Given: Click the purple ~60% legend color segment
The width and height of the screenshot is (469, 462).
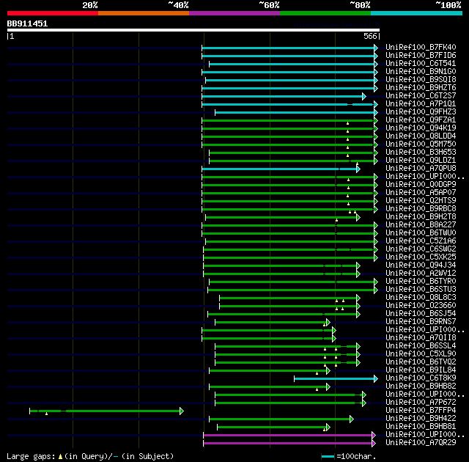Looking at the screenshot, I should [x=234, y=13].
